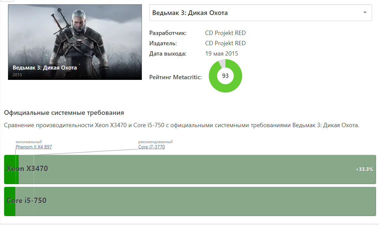Click the dropdown arrow beside Ведьмак 3
379x225 pixels.
[x=365, y=13]
